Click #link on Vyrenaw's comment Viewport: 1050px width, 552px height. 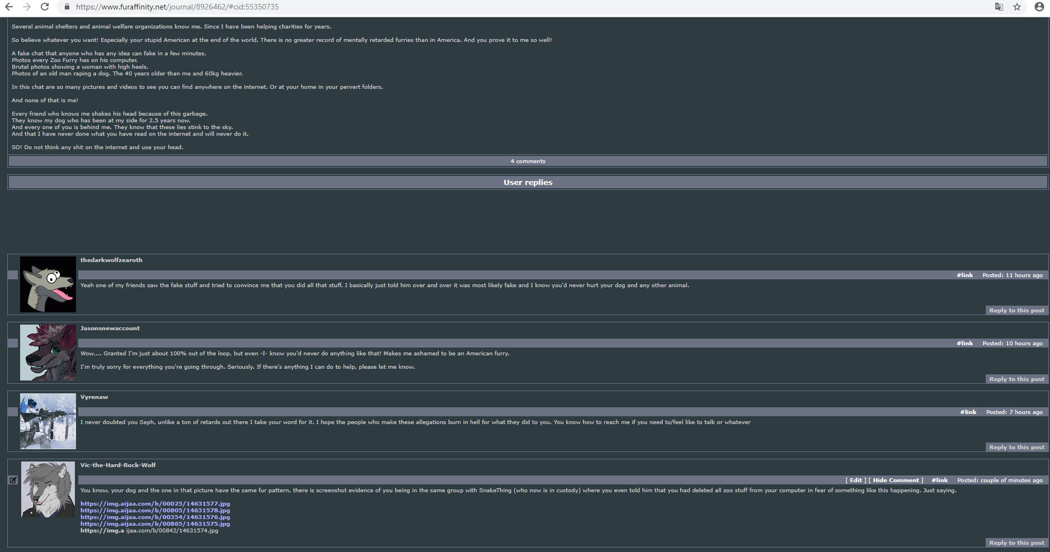click(x=968, y=412)
